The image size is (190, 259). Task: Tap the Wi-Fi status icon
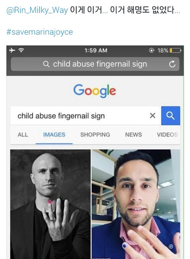point(21,50)
